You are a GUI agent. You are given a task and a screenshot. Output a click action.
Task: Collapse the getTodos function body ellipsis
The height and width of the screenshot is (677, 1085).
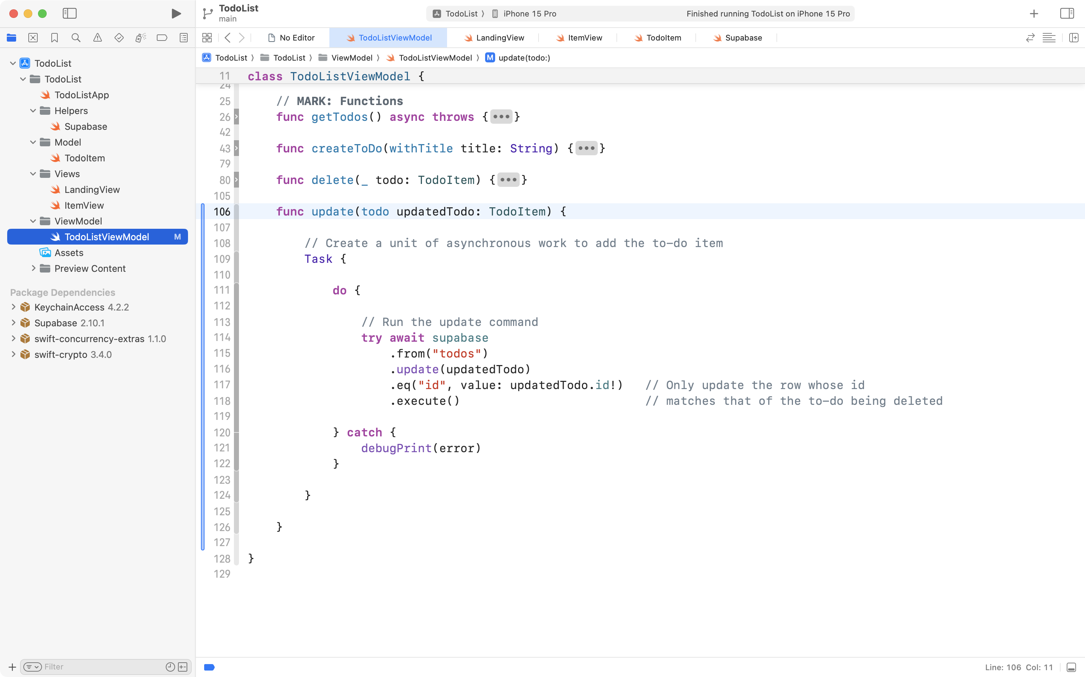pos(501,117)
